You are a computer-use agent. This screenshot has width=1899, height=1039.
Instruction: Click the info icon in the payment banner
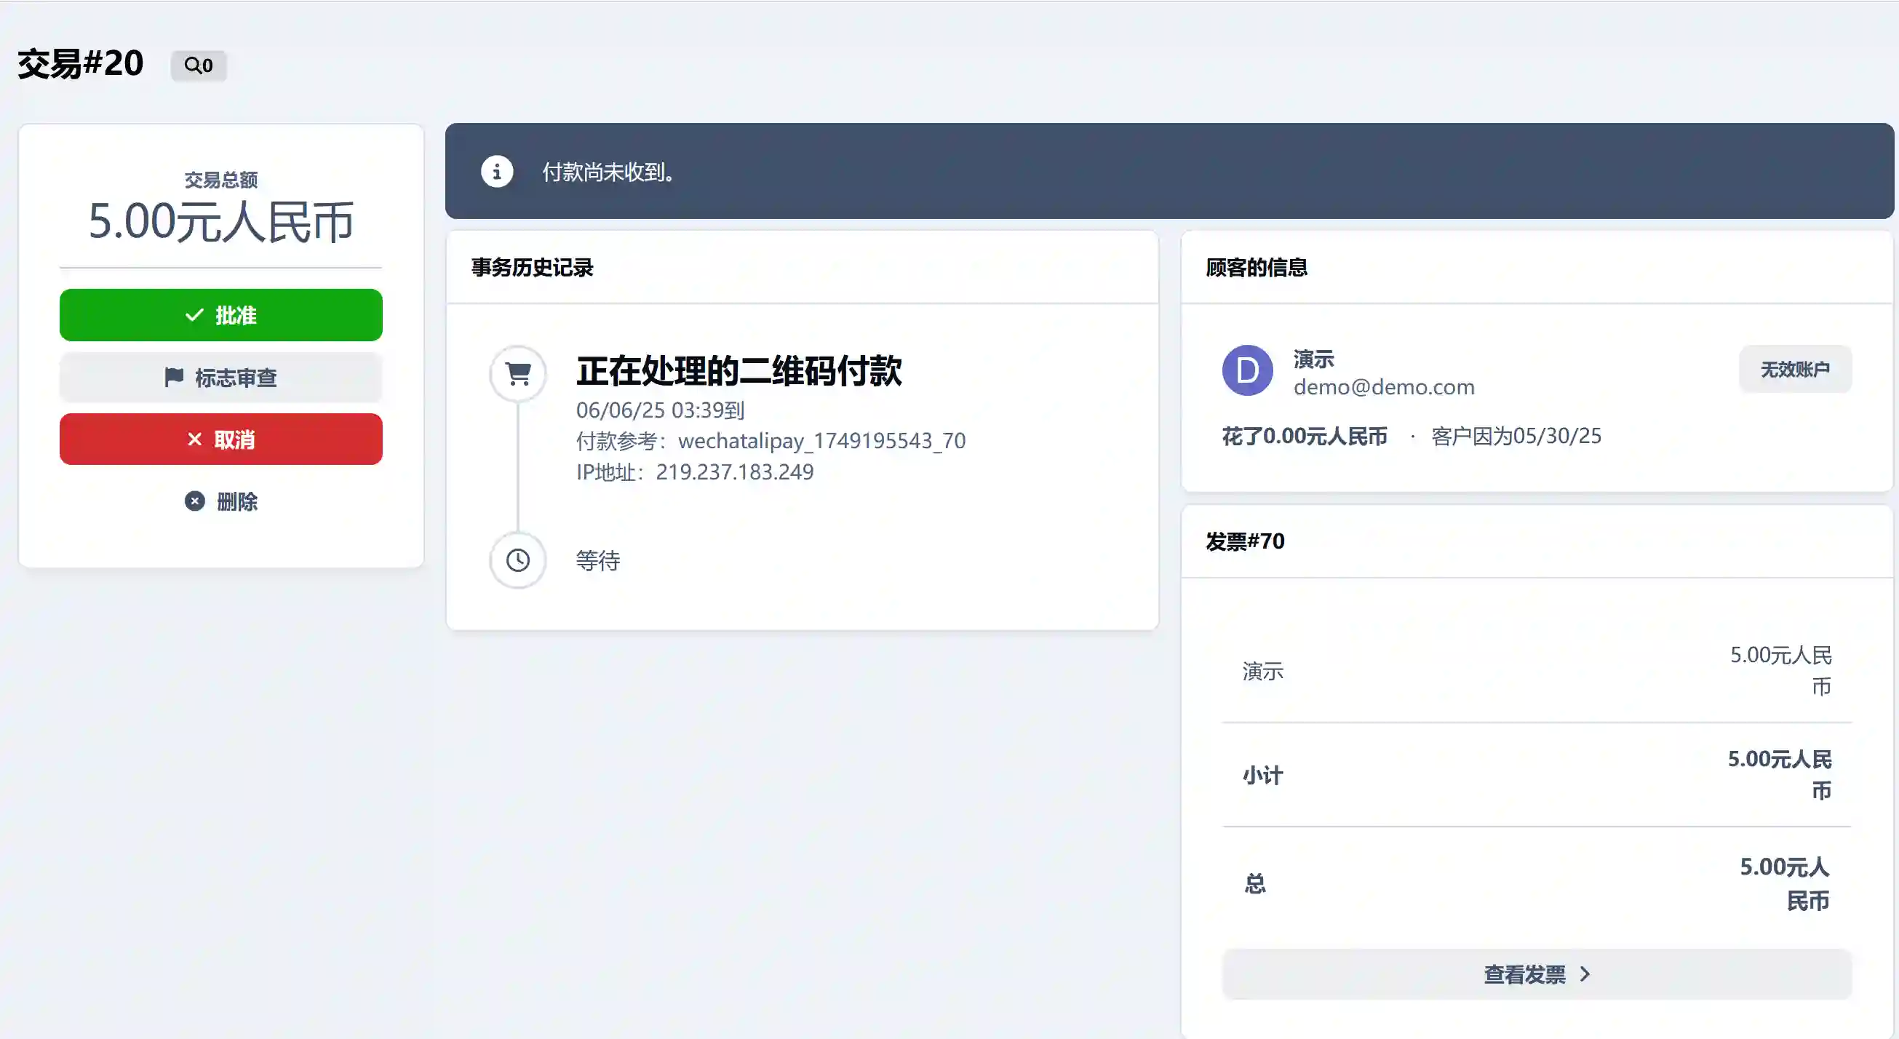(497, 172)
